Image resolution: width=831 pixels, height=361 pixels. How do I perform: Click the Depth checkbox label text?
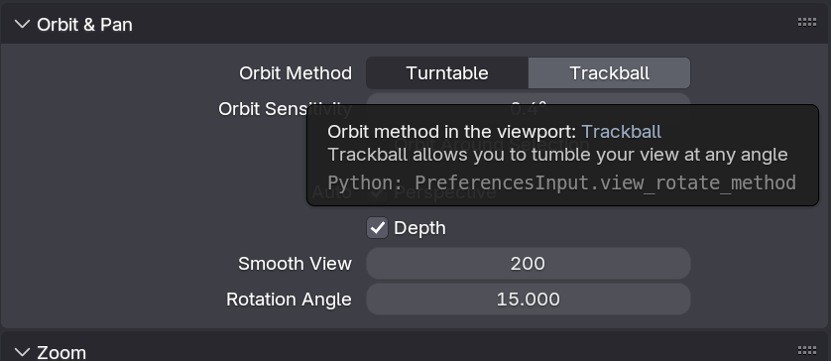(x=419, y=228)
